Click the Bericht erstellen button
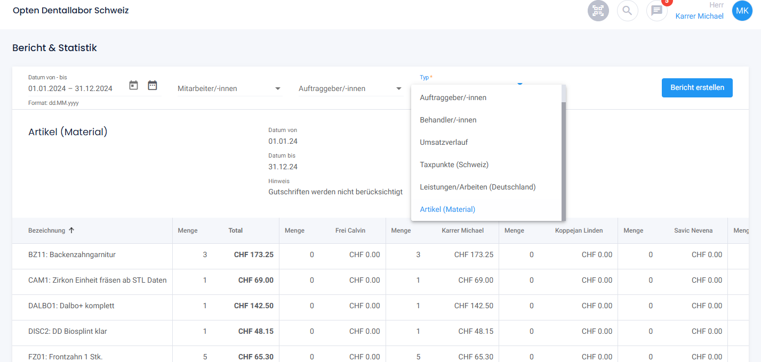 (697, 88)
